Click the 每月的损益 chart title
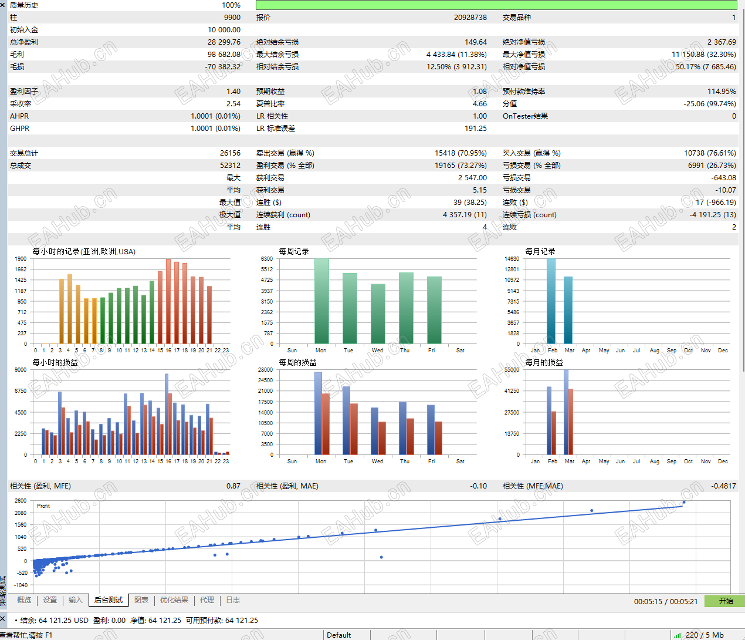This screenshot has height=640, width=745. pos(544,362)
